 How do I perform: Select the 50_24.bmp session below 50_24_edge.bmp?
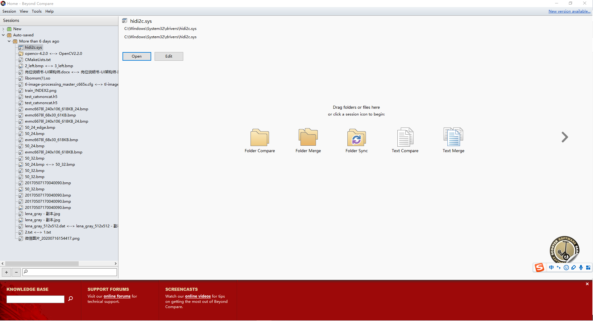coord(35,134)
